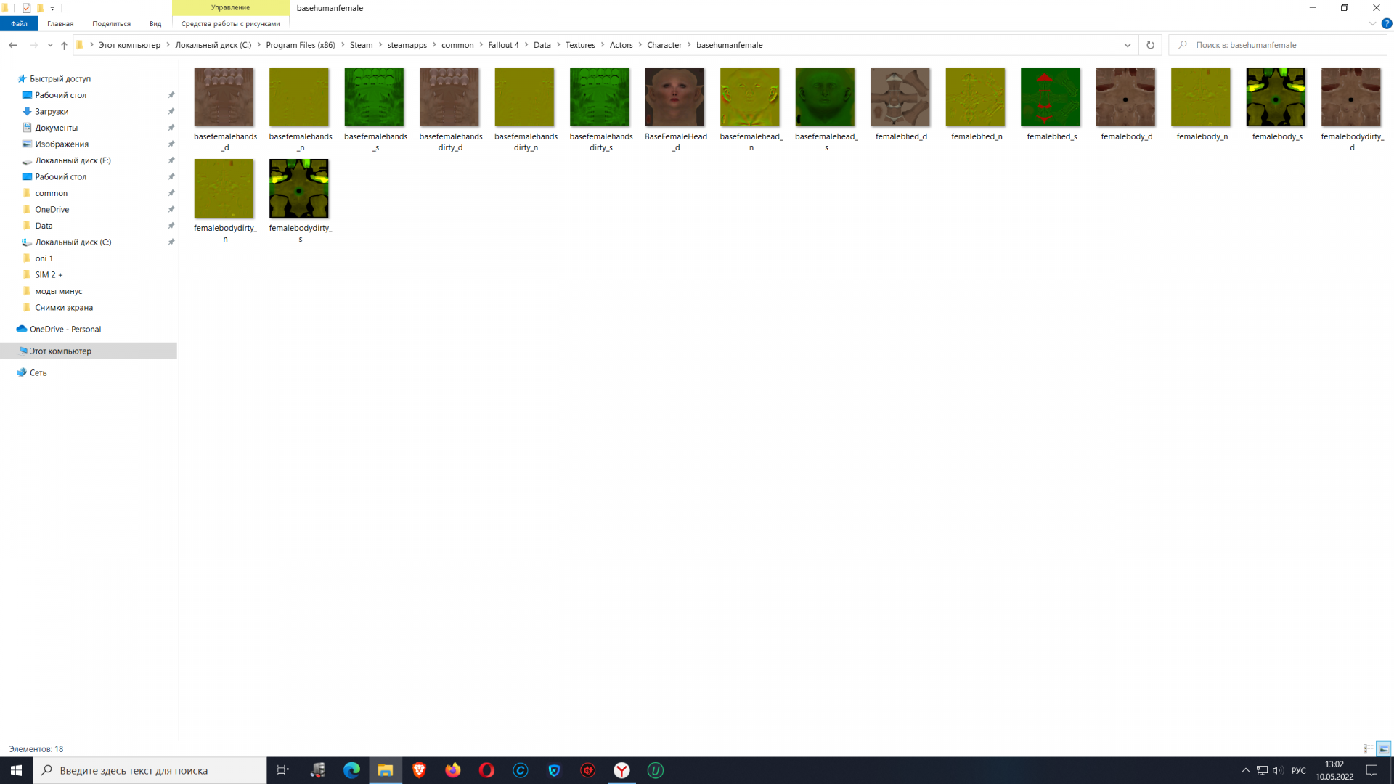Open address bar history dropdown

click(x=1128, y=45)
